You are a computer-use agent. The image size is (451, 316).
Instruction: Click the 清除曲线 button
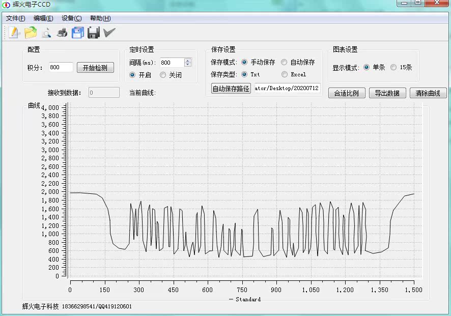coord(428,93)
